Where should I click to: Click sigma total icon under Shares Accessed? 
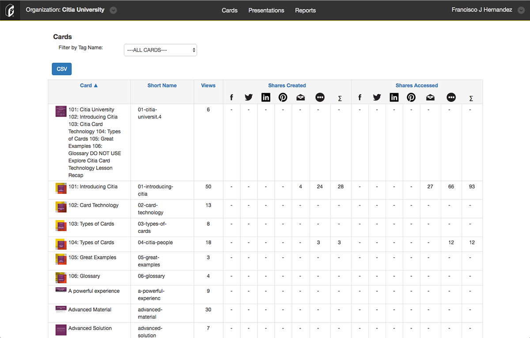(x=471, y=98)
